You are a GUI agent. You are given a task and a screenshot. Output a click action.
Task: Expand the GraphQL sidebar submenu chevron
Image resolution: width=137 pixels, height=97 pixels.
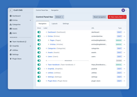click(x=30, y=46)
